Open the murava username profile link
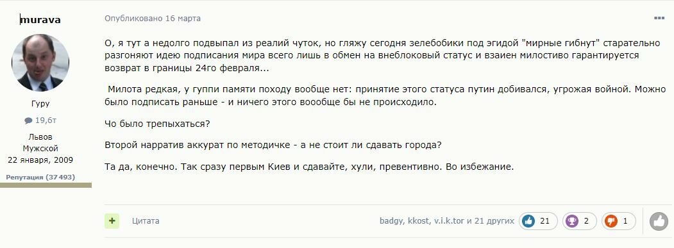This screenshot has width=674, height=248. [x=40, y=20]
